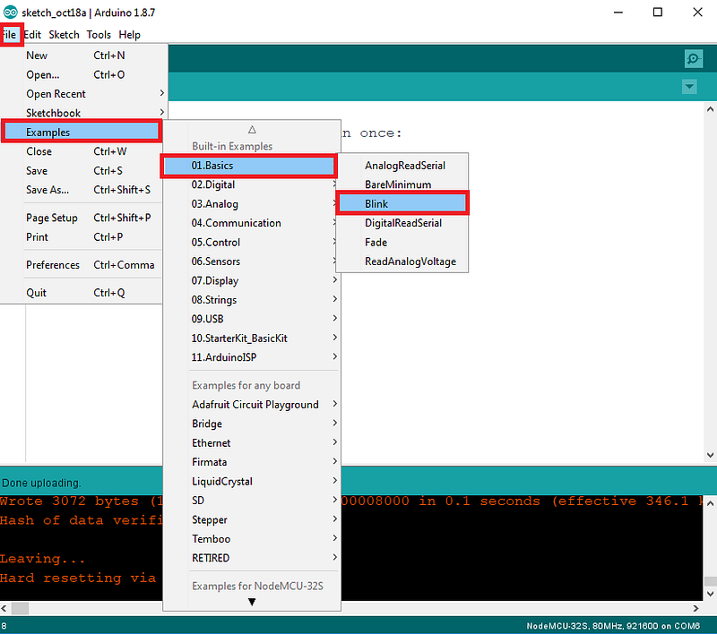Expand 04.Communication examples submenu
The image size is (717, 634).
(252, 223)
